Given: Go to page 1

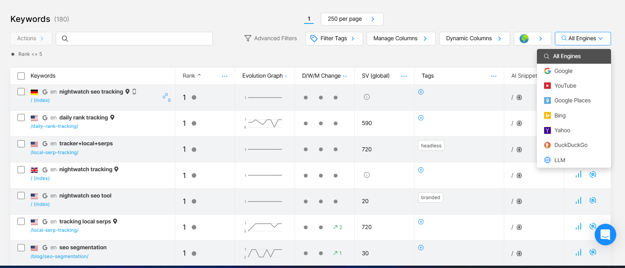Looking at the screenshot, I should pyautogui.click(x=309, y=19).
